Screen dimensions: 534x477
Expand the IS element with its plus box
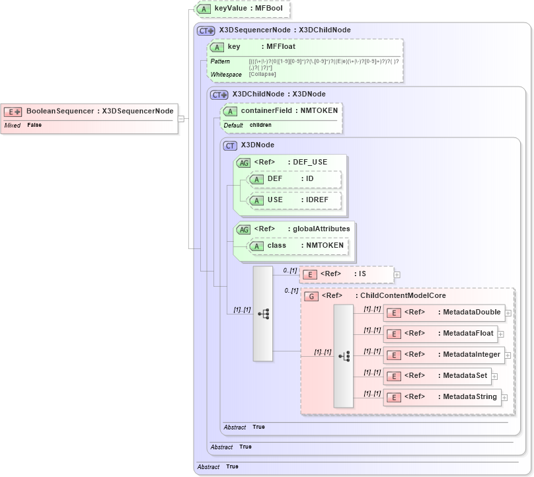click(397, 275)
